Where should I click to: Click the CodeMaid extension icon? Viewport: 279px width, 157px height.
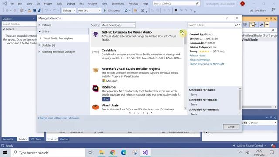[95, 52]
